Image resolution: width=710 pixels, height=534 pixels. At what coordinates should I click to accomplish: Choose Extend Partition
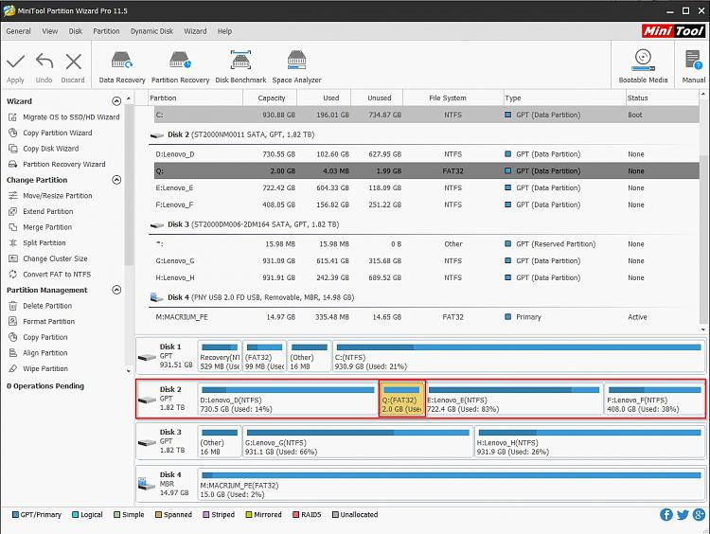click(x=41, y=211)
